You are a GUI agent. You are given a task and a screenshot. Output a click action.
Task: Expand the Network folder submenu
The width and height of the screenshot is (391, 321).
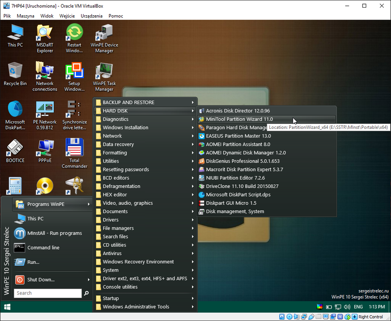click(x=145, y=136)
